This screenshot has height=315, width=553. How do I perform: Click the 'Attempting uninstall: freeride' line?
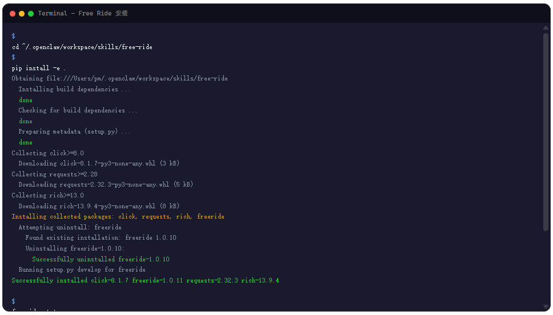tap(70, 227)
